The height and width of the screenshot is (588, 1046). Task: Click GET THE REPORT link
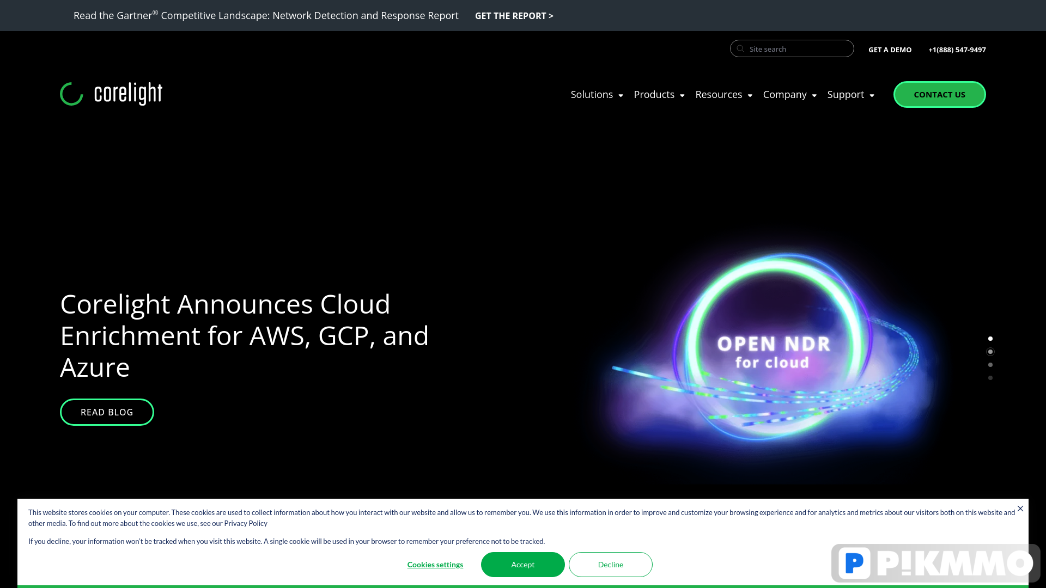514,16
